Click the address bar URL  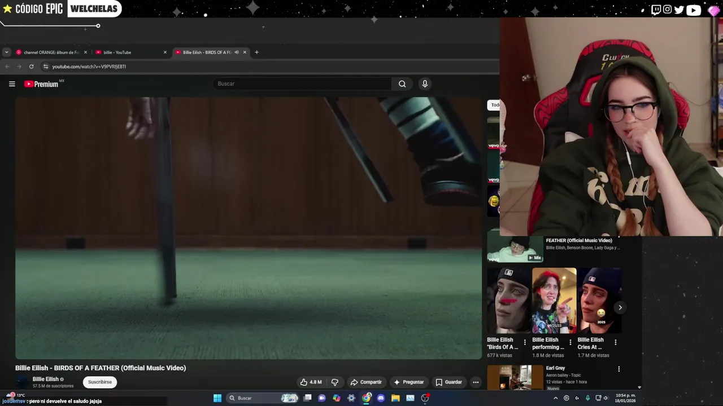coord(89,67)
